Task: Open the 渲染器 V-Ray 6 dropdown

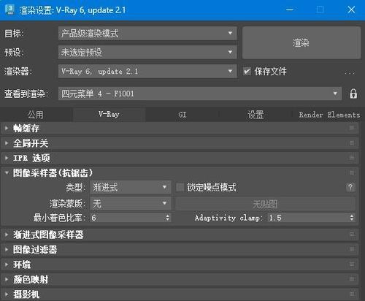Action: [x=147, y=71]
